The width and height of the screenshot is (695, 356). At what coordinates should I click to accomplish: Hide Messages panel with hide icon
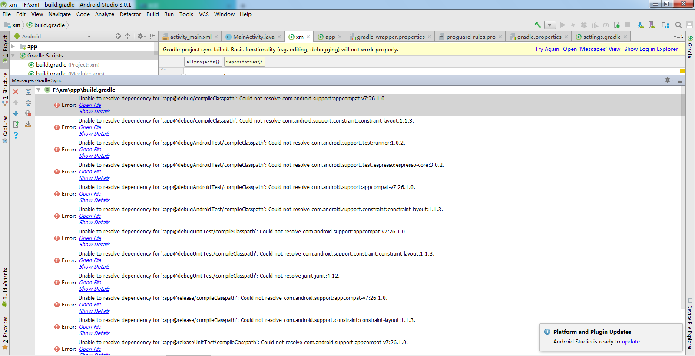[680, 80]
